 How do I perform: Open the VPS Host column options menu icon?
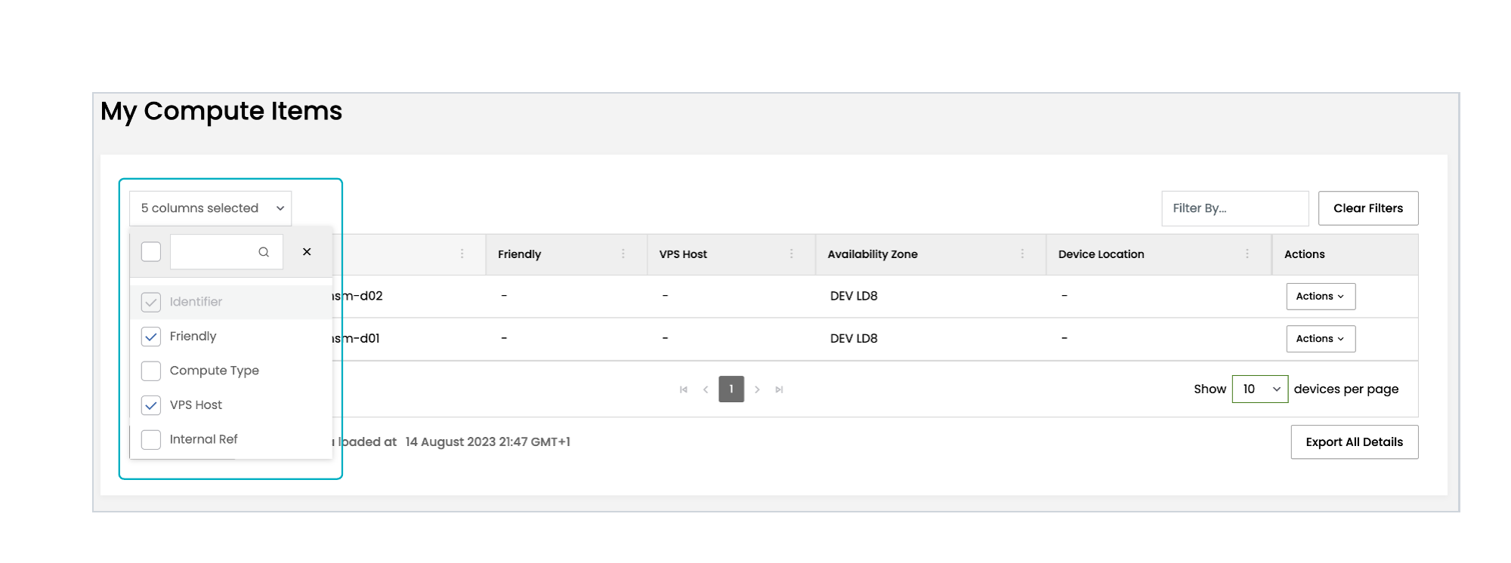[x=792, y=254]
